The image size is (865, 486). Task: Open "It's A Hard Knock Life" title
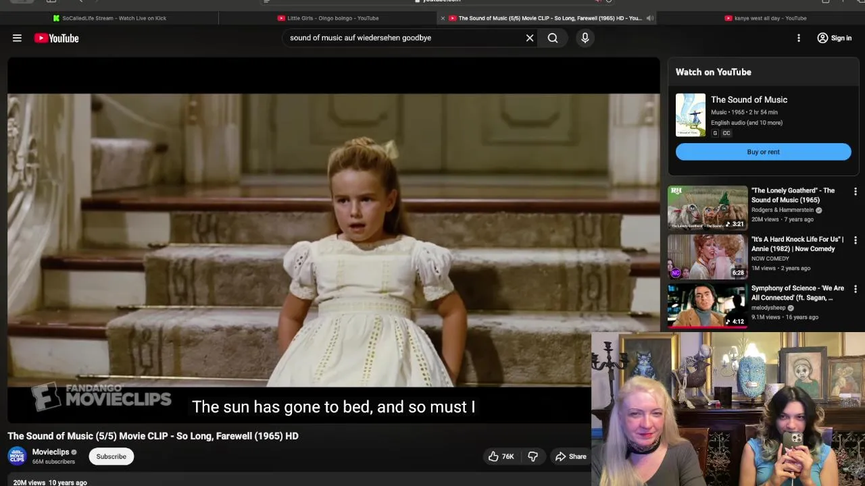(797, 244)
